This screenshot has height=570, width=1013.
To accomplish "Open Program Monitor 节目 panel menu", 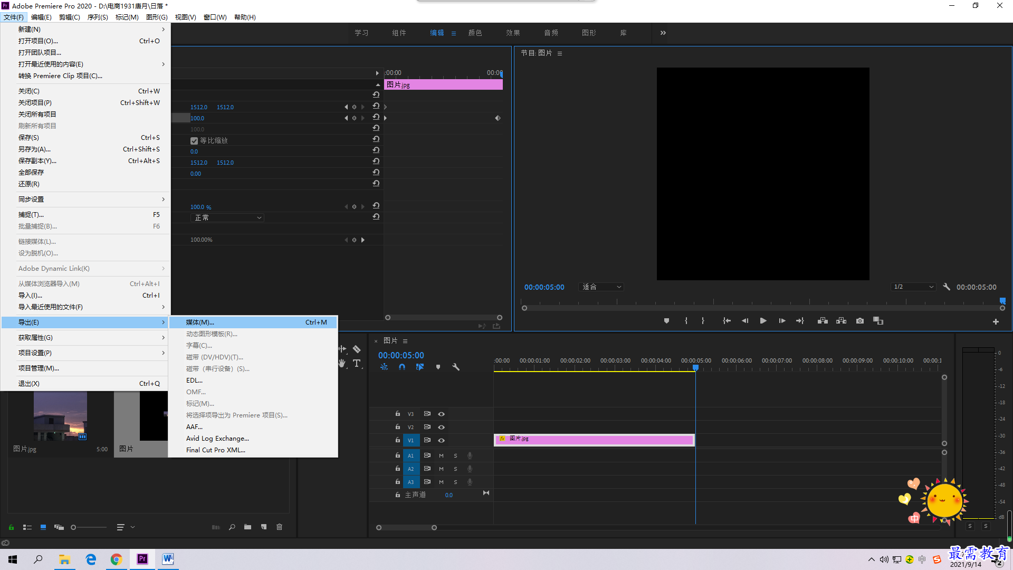I will 560,53.
